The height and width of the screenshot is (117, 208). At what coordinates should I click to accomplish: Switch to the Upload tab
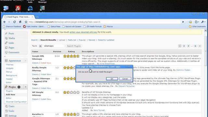62,40
